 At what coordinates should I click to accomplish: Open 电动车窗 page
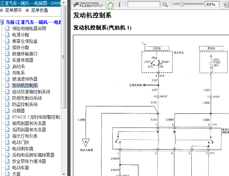[20, 168]
